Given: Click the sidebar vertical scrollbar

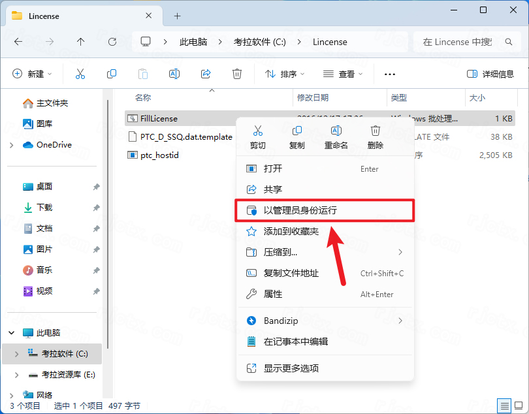Looking at the screenshot, I should pos(108,224).
